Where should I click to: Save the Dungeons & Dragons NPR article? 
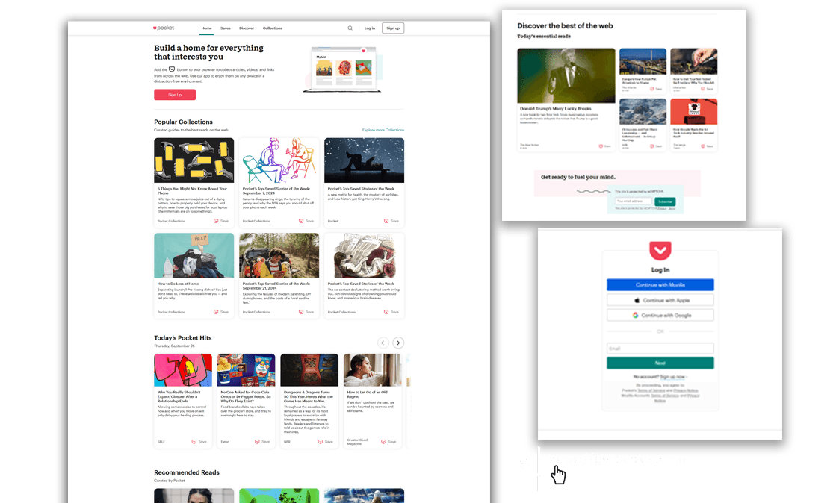point(325,441)
